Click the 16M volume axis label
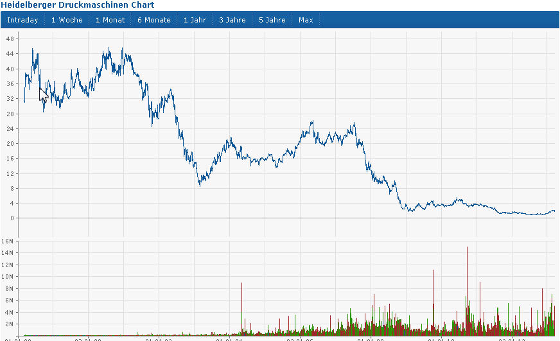The height and width of the screenshot is (341, 560). [x=7, y=241]
